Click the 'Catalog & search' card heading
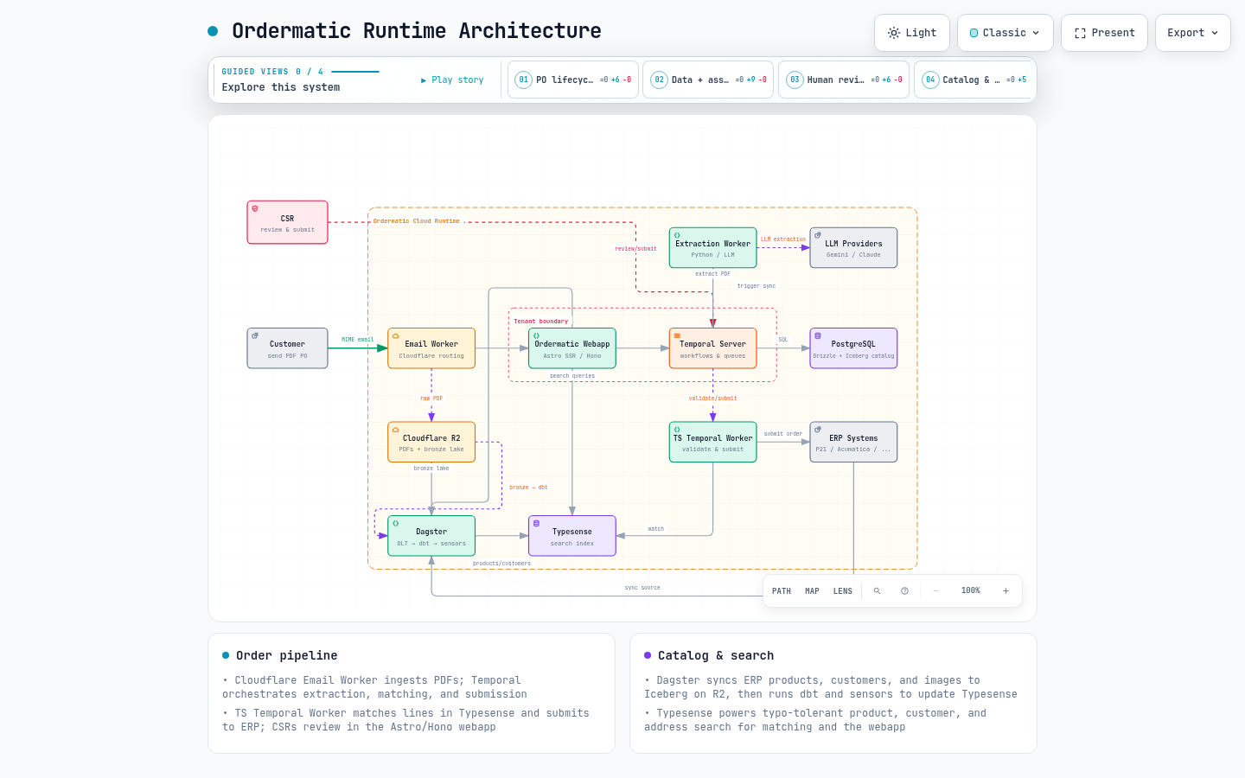Viewport: 1245px width, 778px height. [x=716, y=655]
